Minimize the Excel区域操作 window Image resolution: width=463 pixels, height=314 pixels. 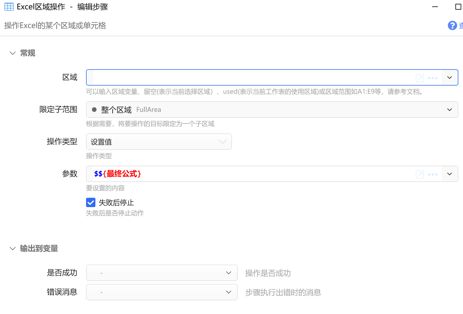tap(435, 7)
